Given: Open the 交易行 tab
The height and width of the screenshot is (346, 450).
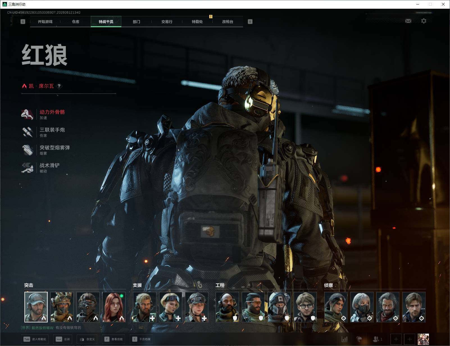Looking at the screenshot, I should pos(167,22).
